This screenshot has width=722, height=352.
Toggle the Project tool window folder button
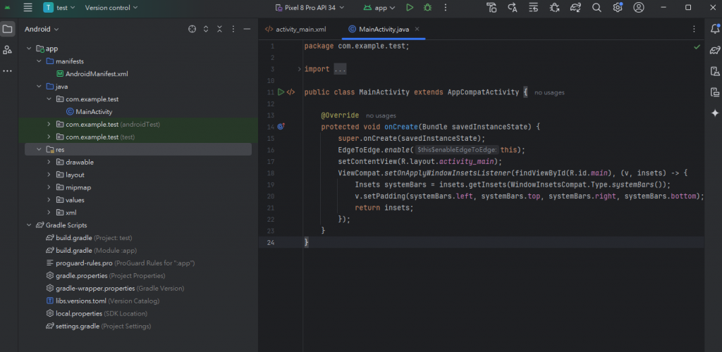click(8, 30)
